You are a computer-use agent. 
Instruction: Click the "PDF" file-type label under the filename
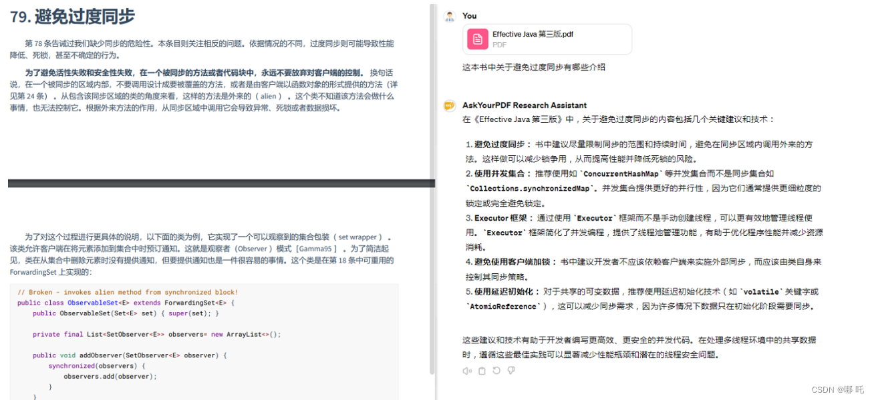(499, 45)
